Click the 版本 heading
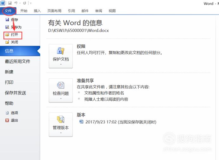The width and height of the screenshot is (219, 160). click(81, 115)
